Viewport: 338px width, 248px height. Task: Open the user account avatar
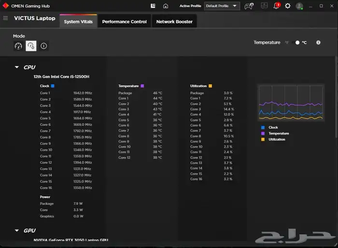point(299,6)
